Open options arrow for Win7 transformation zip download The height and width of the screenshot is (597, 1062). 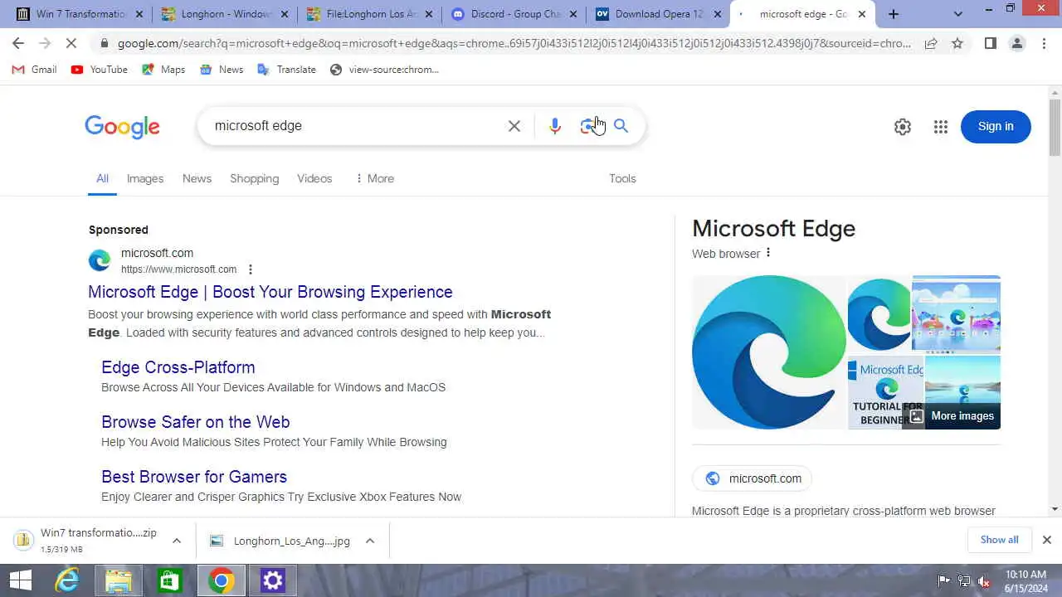177,541
